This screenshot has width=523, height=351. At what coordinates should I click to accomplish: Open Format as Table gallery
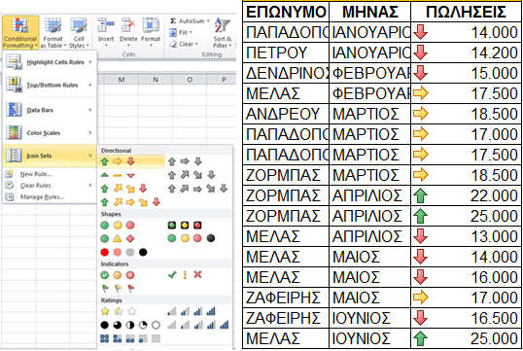pyautogui.click(x=53, y=32)
